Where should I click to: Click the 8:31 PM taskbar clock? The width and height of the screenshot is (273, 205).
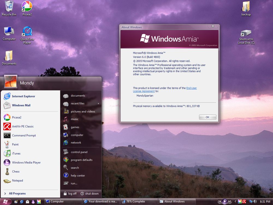265,201
